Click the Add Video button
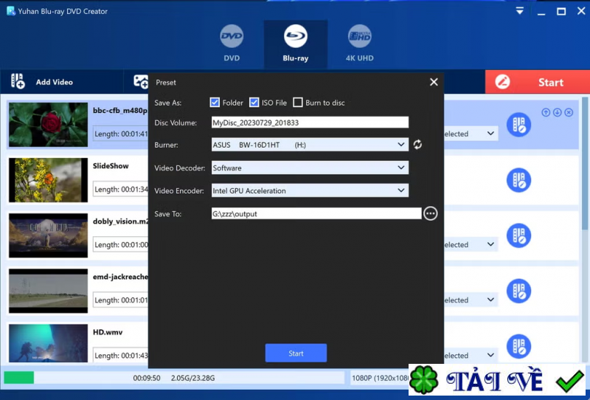 43,82
